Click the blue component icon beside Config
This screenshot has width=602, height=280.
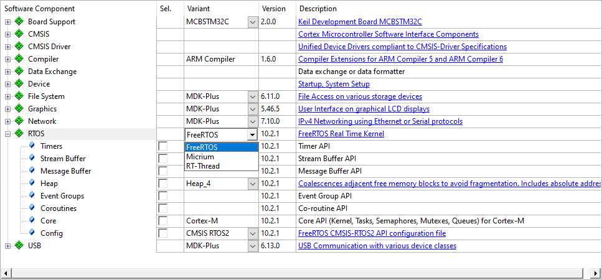32,233
